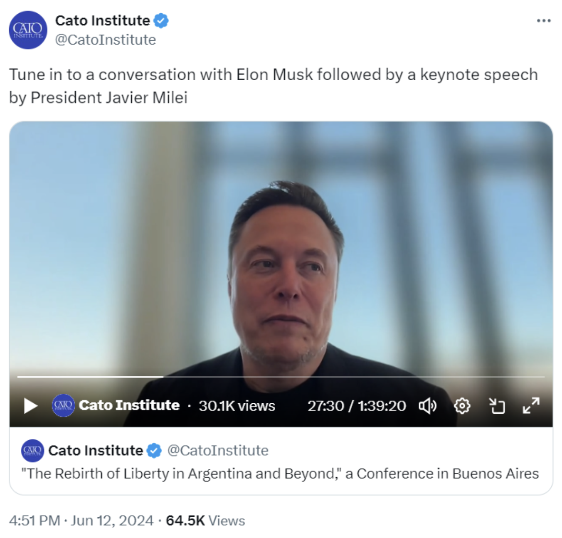Play the video with the play button
The width and height of the screenshot is (562, 538).
pos(31,405)
